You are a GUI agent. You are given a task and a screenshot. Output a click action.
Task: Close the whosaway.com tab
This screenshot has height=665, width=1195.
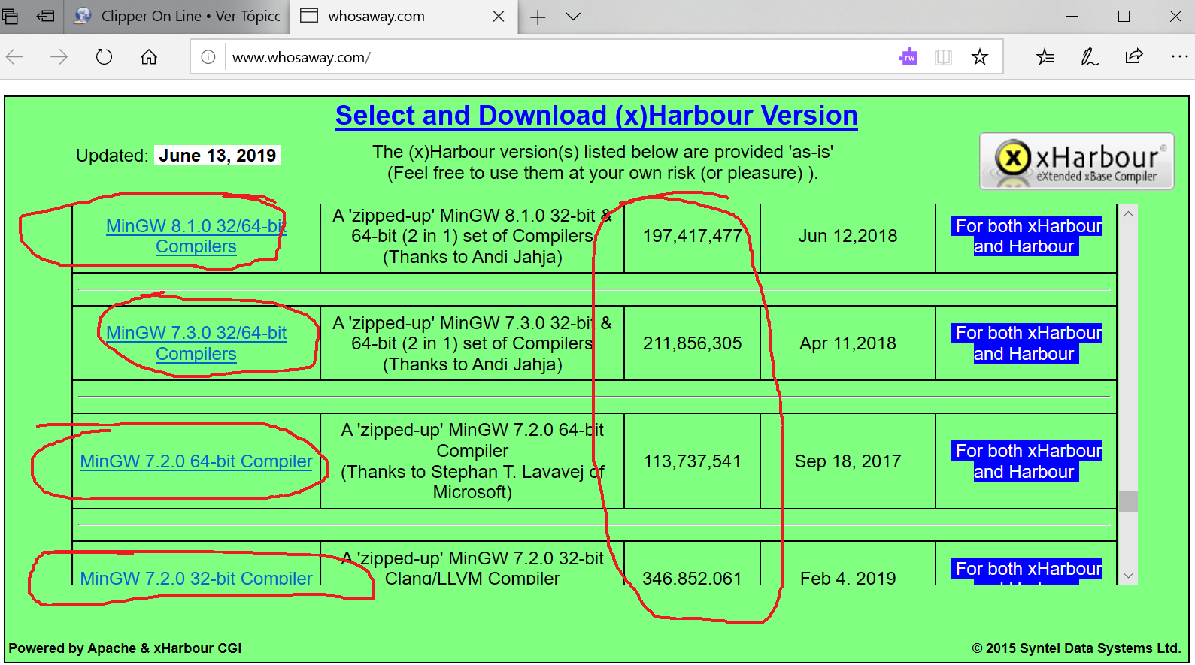click(x=498, y=17)
